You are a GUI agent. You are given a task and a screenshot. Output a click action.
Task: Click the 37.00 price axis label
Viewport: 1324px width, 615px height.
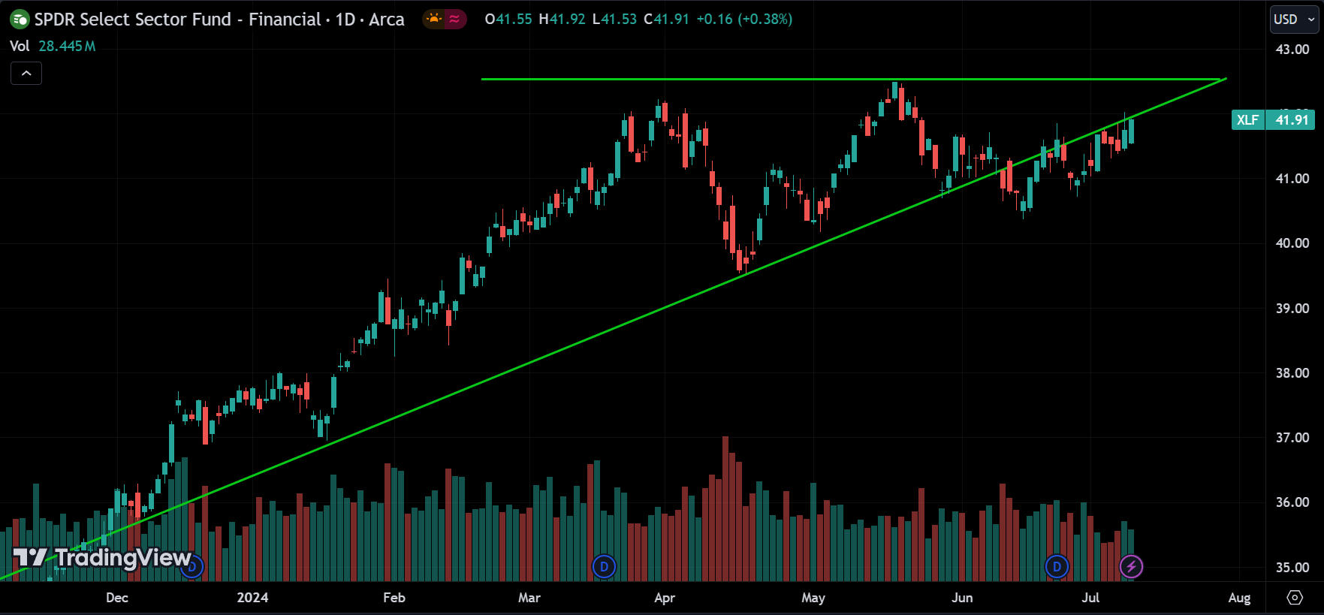click(1292, 438)
